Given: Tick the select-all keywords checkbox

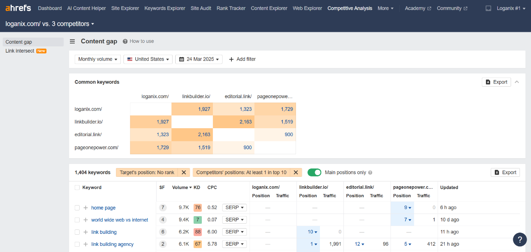Looking at the screenshot, I should (x=77, y=187).
